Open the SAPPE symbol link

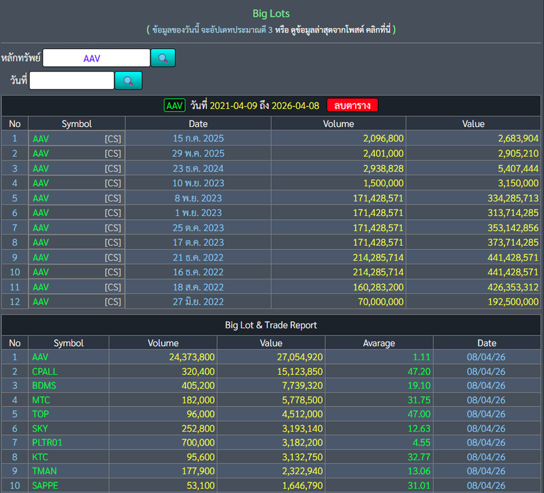[44, 486]
